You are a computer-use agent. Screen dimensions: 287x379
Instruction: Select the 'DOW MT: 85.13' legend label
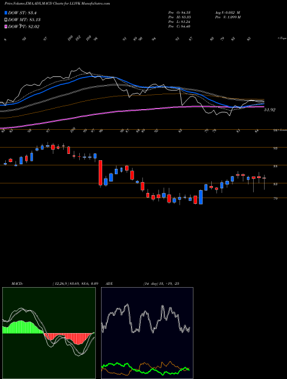tap(24, 20)
